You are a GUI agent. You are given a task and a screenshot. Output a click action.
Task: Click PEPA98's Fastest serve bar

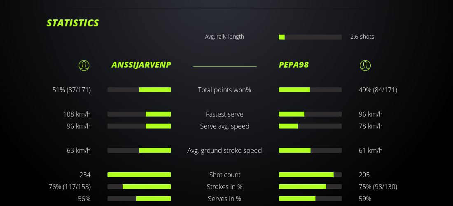[x=310, y=114]
